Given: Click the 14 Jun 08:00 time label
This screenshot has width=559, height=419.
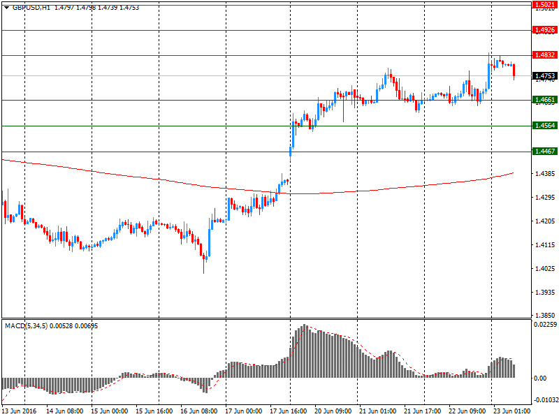Looking at the screenshot, I should tap(64, 411).
